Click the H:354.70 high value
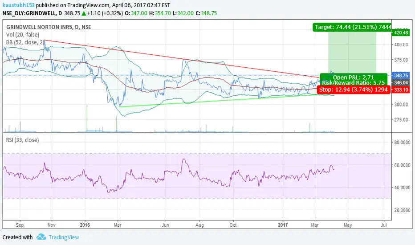This screenshot has height=245, width=415. (x=160, y=13)
